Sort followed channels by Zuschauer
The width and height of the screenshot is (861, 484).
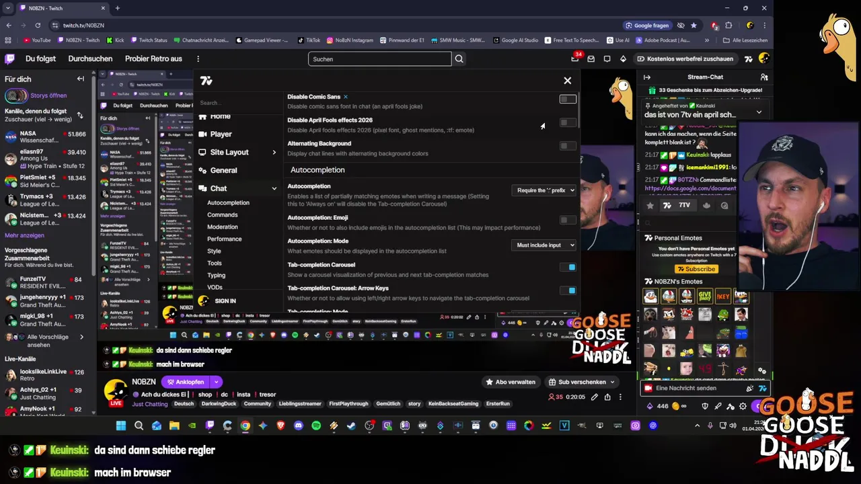point(80,115)
